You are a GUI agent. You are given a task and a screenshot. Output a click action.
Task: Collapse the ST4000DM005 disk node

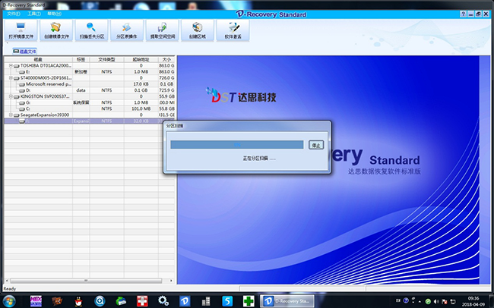tap(11, 78)
